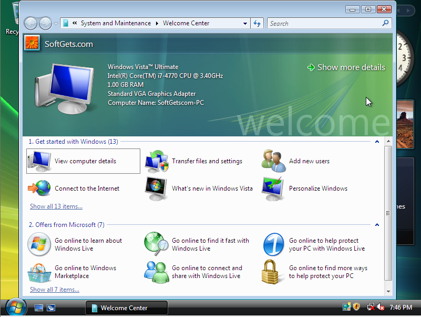Minimize the Welcome Center window
This screenshot has width=421, height=317.
(x=353, y=9)
